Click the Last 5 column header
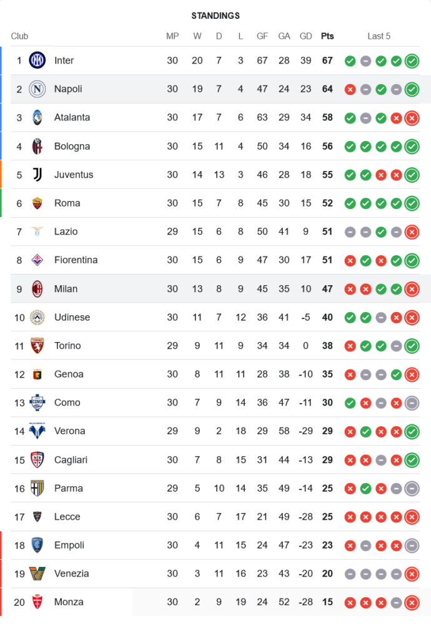This screenshot has height=624, width=431. 379,36
